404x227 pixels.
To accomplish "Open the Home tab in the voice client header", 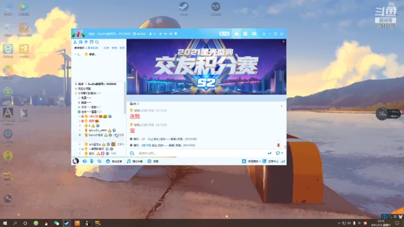I will click(x=236, y=33).
